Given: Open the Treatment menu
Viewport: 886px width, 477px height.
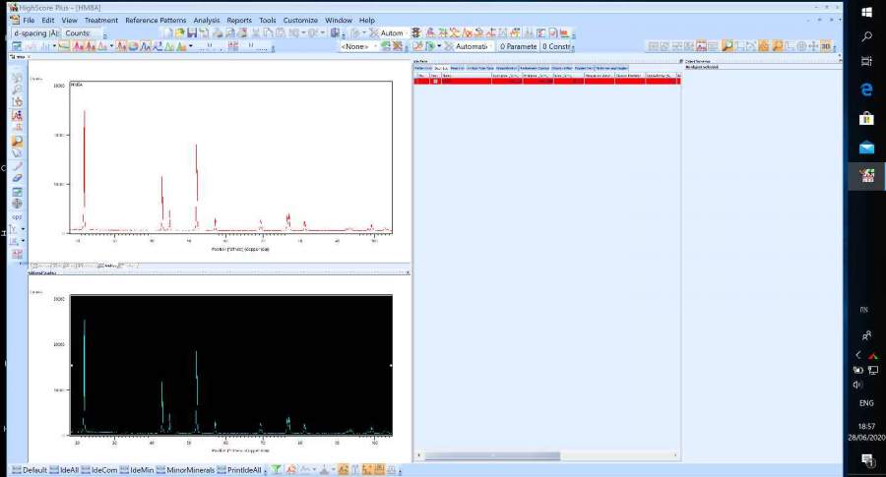Looking at the screenshot, I should tap(101, 20).
